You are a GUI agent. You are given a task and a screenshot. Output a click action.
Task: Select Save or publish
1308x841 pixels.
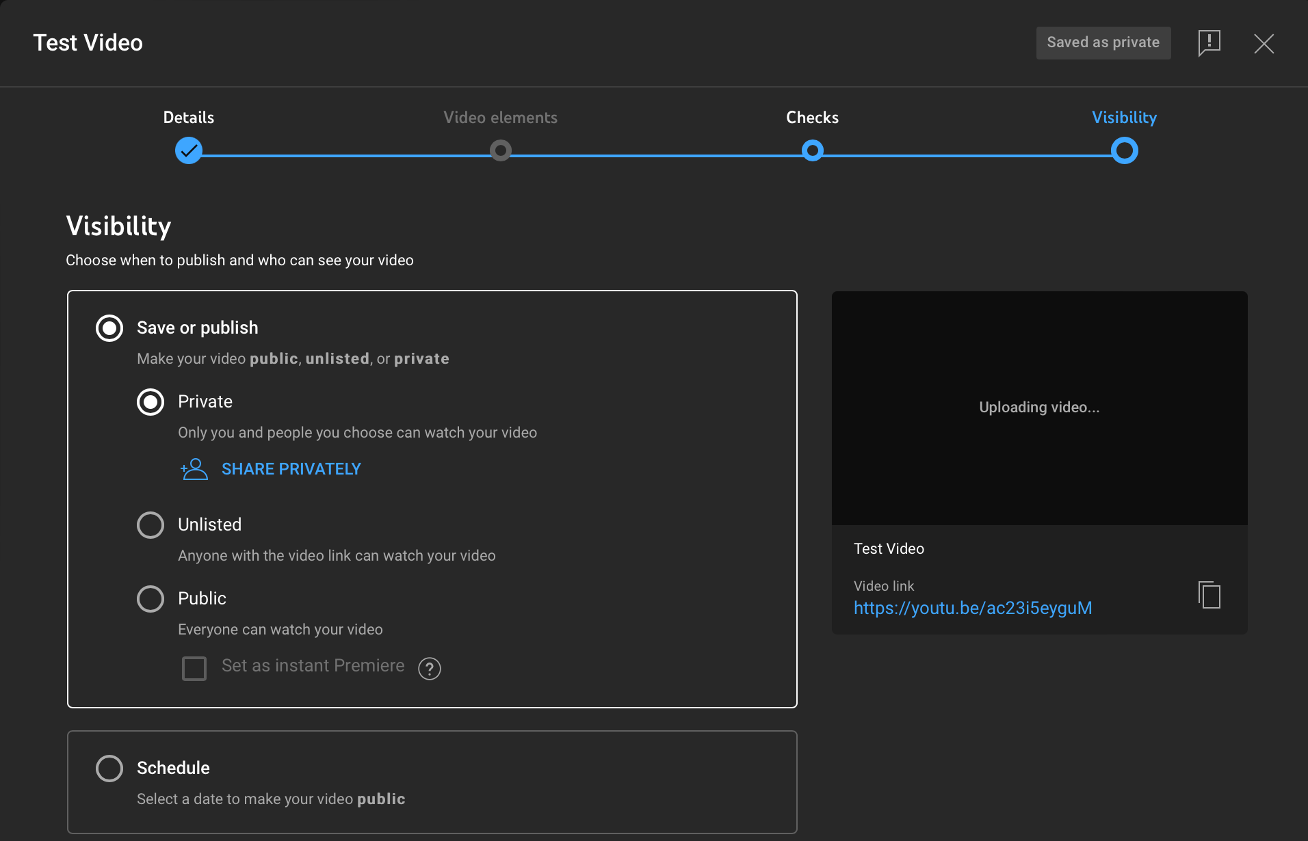point(109,328)
